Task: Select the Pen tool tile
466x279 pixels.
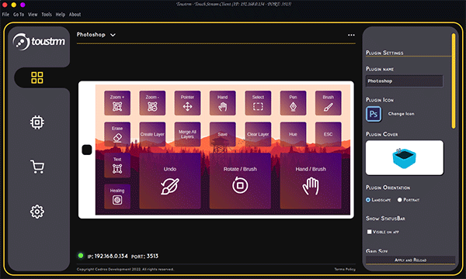Action: [x=293, y=103]
